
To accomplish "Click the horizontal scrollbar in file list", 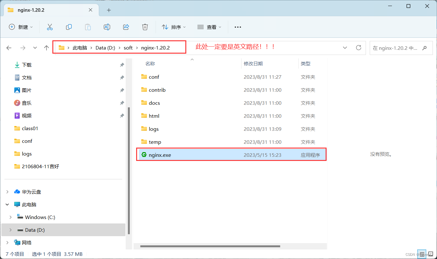I will (x=210, y=246).
